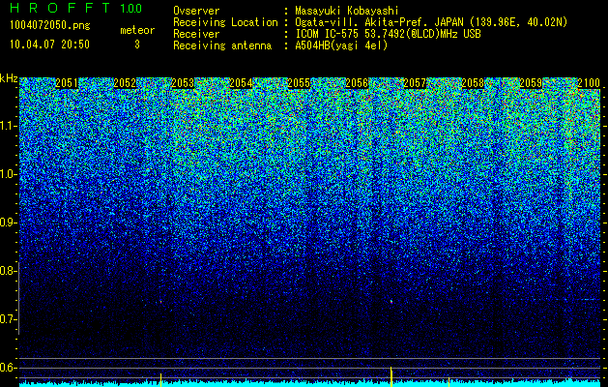Click the 2100 time marker

589,83
